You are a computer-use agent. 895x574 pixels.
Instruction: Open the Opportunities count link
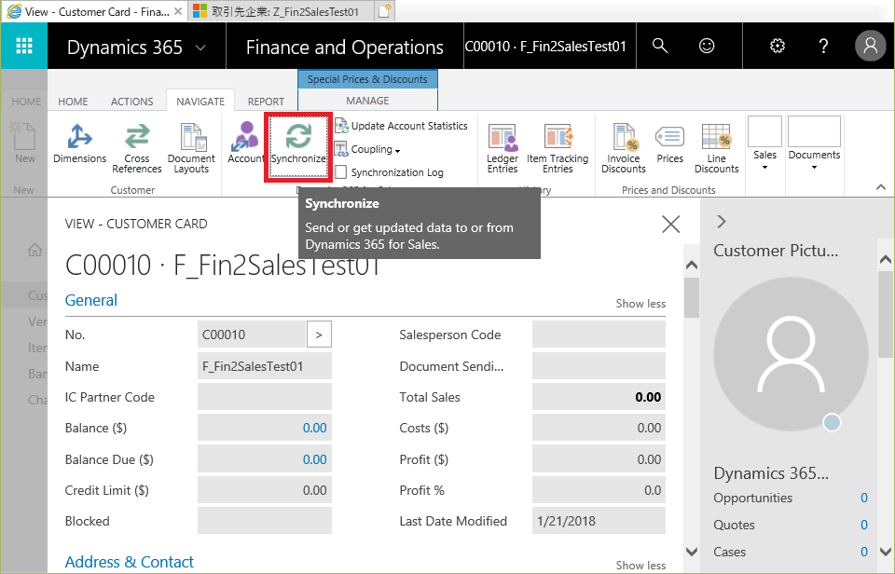863,499
